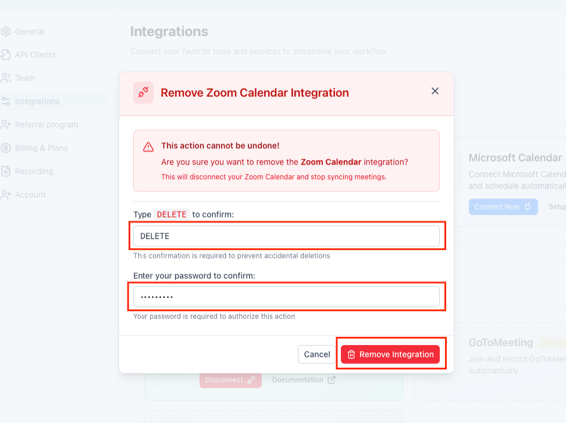
Task: Click the Account person icon in sidebar
Action: click(x=7, y=194)
